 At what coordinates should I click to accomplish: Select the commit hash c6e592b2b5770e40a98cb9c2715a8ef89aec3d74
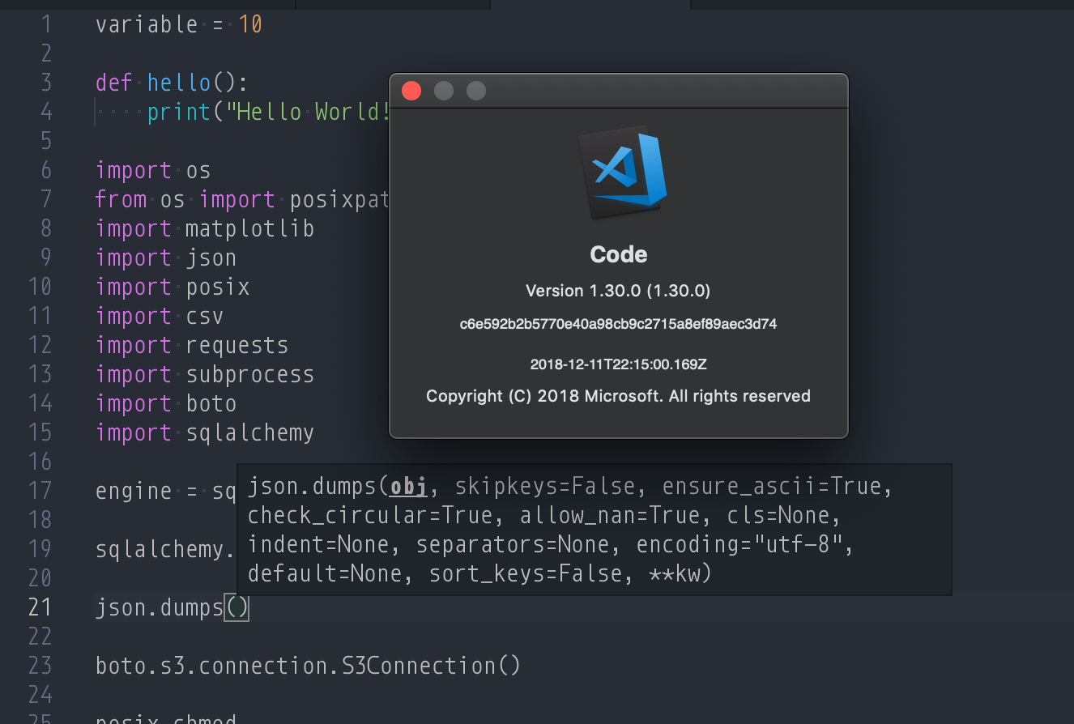(x=618, y=323)
